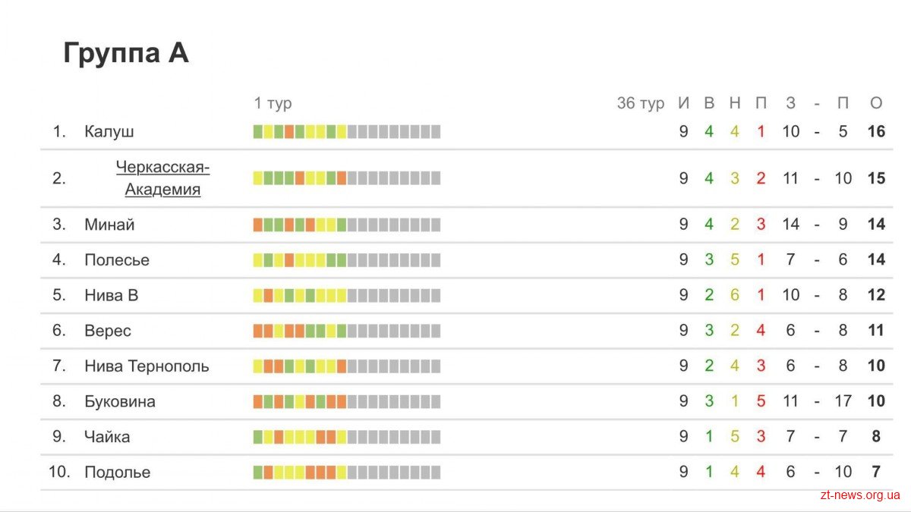Screen dimensions: 911x512
Task: Click the Группа А heading
Action: point(126,53)
